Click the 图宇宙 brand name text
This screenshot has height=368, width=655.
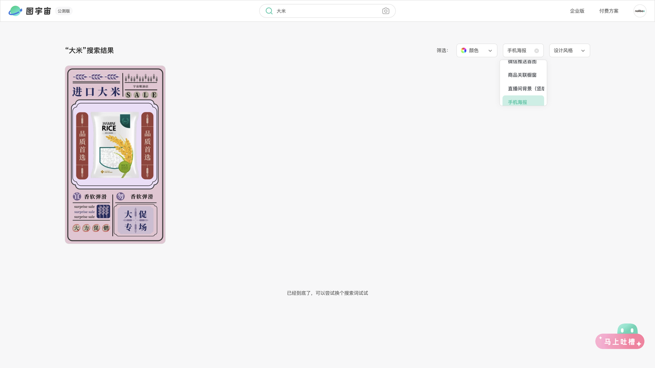coord(38,11)
